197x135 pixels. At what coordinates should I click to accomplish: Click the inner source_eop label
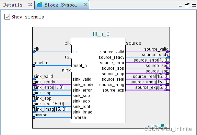pos(113,74)
